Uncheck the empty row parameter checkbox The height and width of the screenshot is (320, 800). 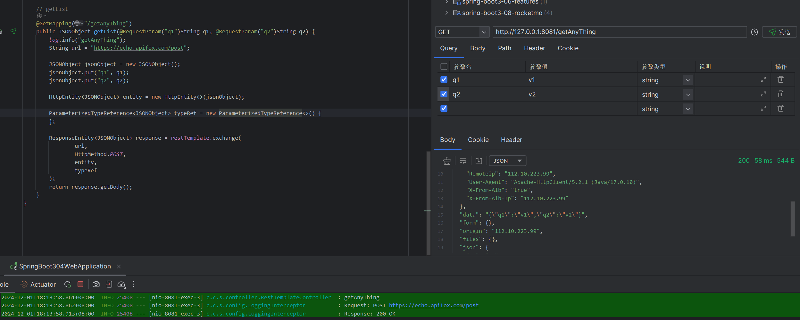444,108
